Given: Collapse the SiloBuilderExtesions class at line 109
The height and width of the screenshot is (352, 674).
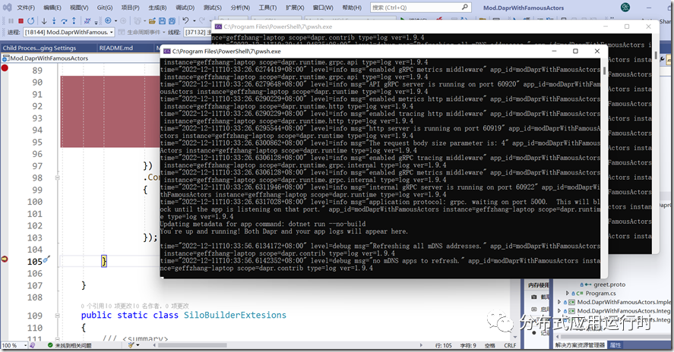Looking at the screenshot, I should pos(57,316).
